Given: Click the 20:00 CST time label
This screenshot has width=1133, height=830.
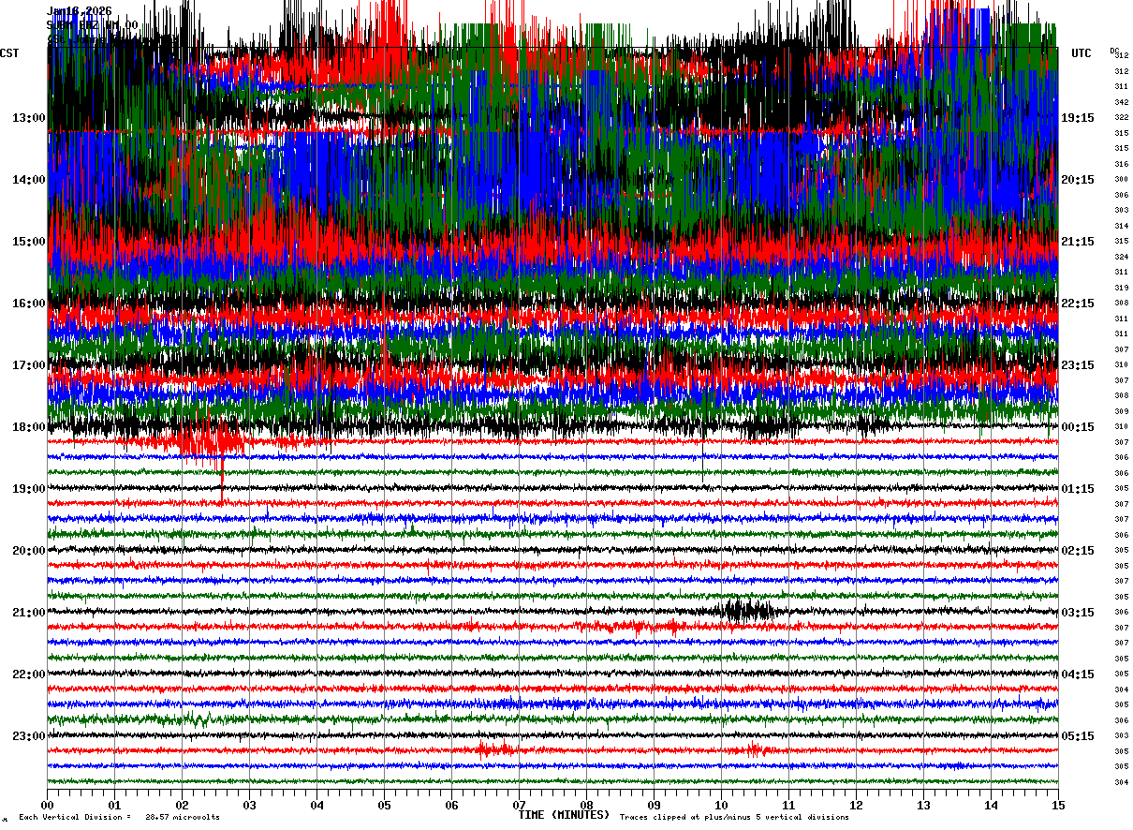Looking at the screenshot, I should 29,551.
